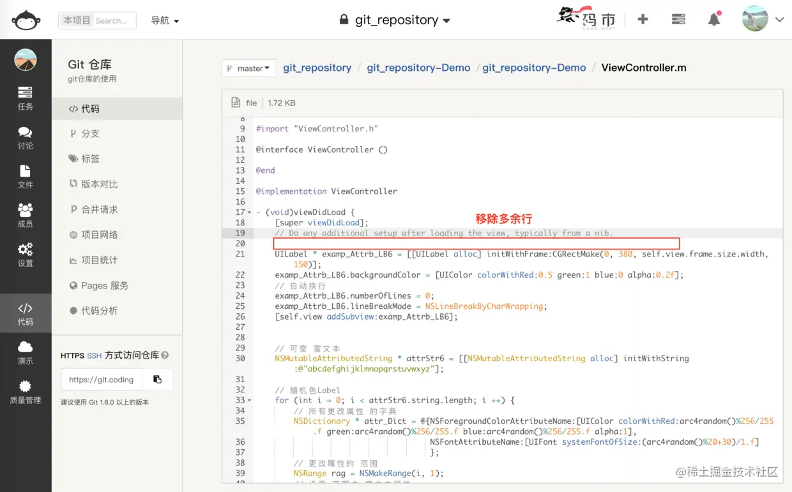Collapse the code fold at line 17
The width and height of the screenshot is (792, 492).
(249, 212)
